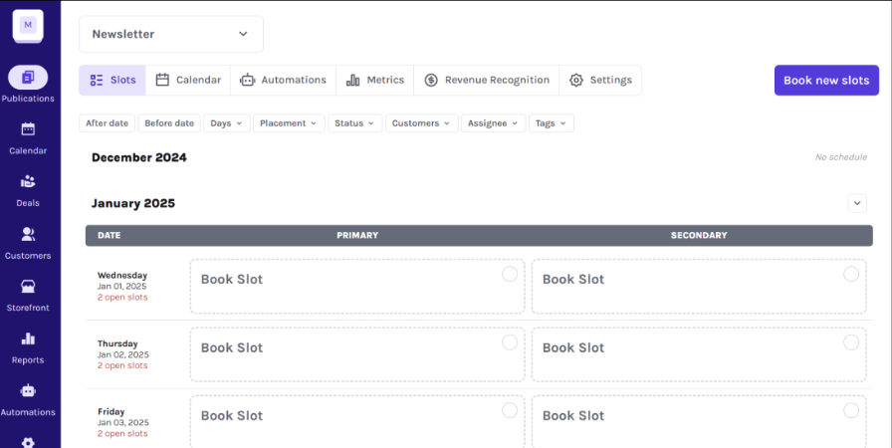Viewport: 892px width, 448px height.
Task: Open the Assignee filter dropdown
Action: (x=493, y=123)
